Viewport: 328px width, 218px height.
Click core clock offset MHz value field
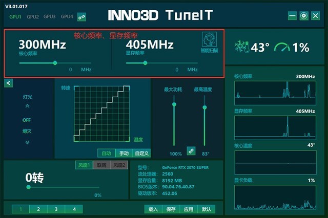pyautogui.click(x=71, y=70)
